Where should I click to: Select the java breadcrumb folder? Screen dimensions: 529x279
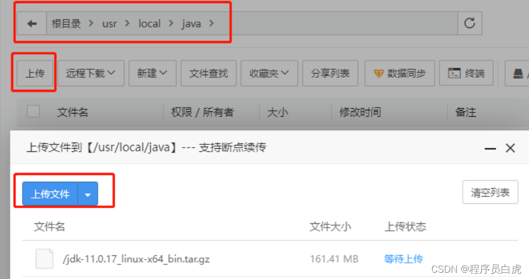pos(191,24)
